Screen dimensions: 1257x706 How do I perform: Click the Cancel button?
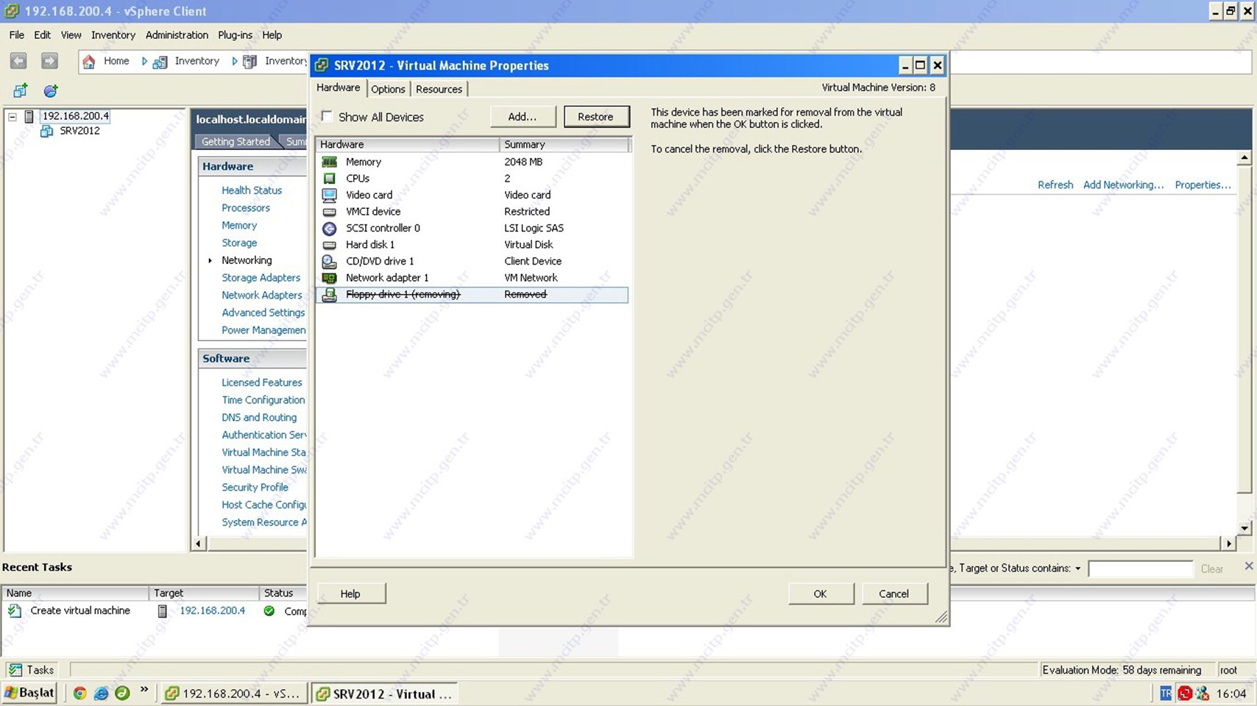[894, 593]
